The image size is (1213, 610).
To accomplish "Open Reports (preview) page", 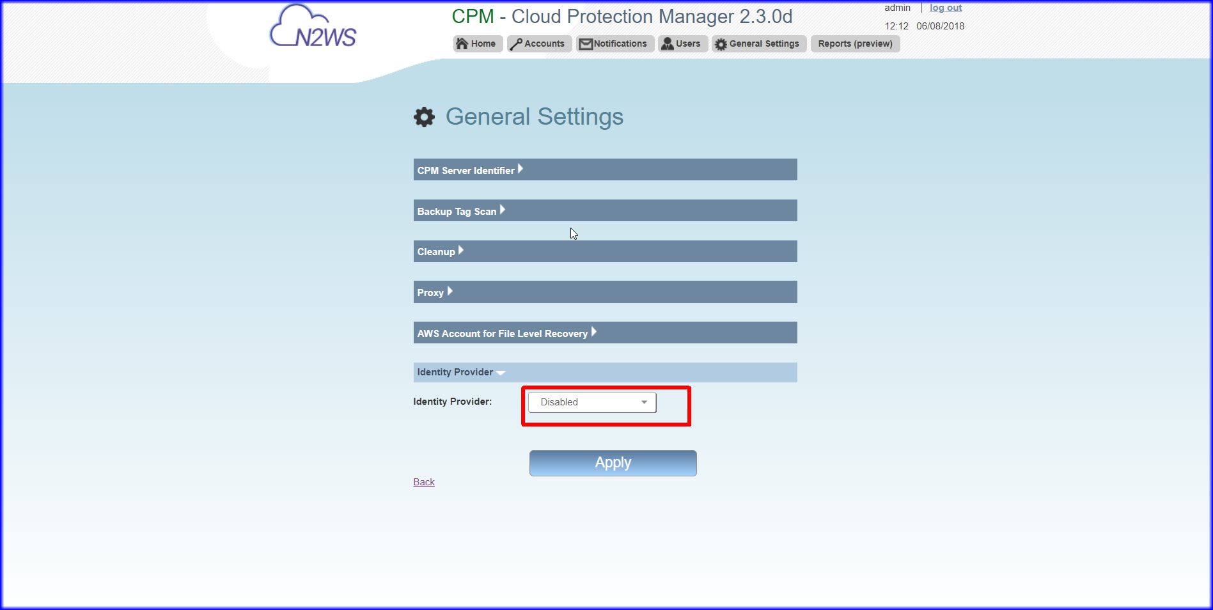I will click(x=855, y=43).
